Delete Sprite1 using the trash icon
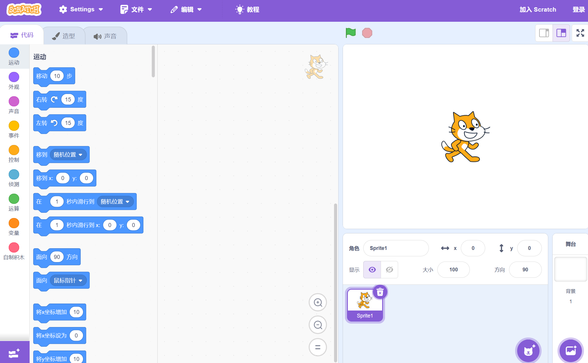 (x=380, y=292)
